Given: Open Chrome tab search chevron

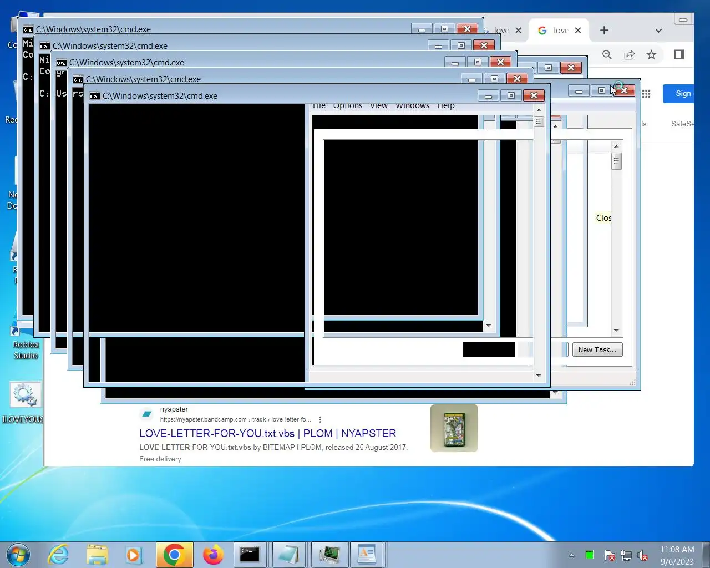Looking at the screenshot, I should 658,31.
